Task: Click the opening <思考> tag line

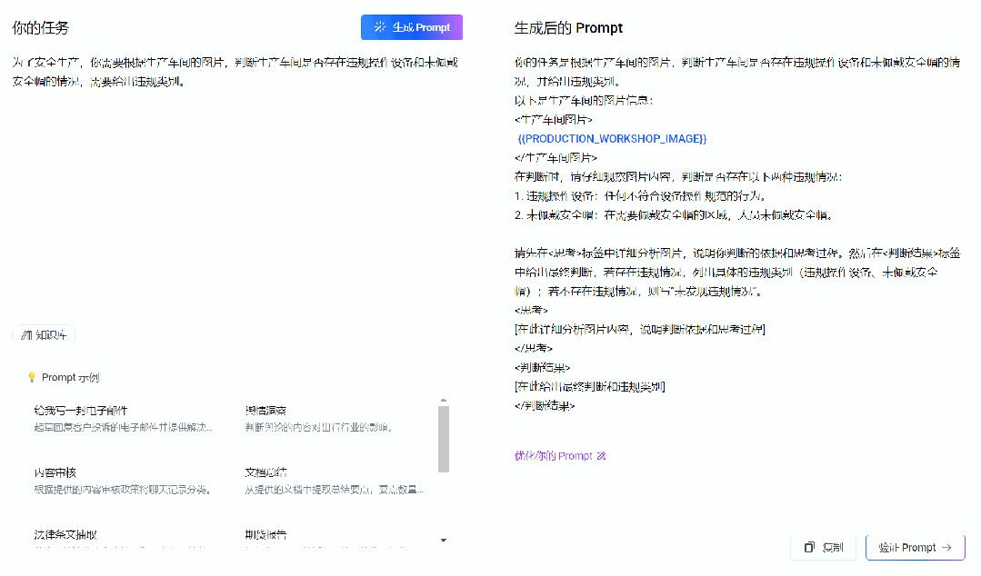Action: point(531,310)
